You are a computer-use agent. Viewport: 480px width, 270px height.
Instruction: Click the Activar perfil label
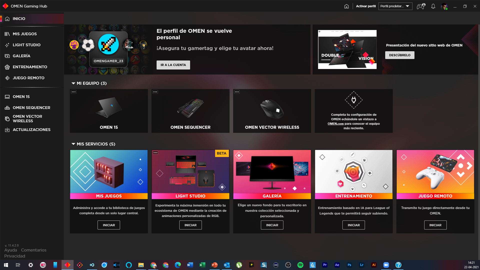click(366, 6)
